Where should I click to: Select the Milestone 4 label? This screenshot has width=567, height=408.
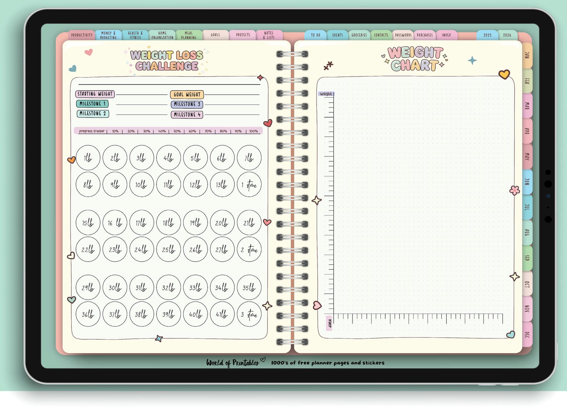(x=187, y=115)
